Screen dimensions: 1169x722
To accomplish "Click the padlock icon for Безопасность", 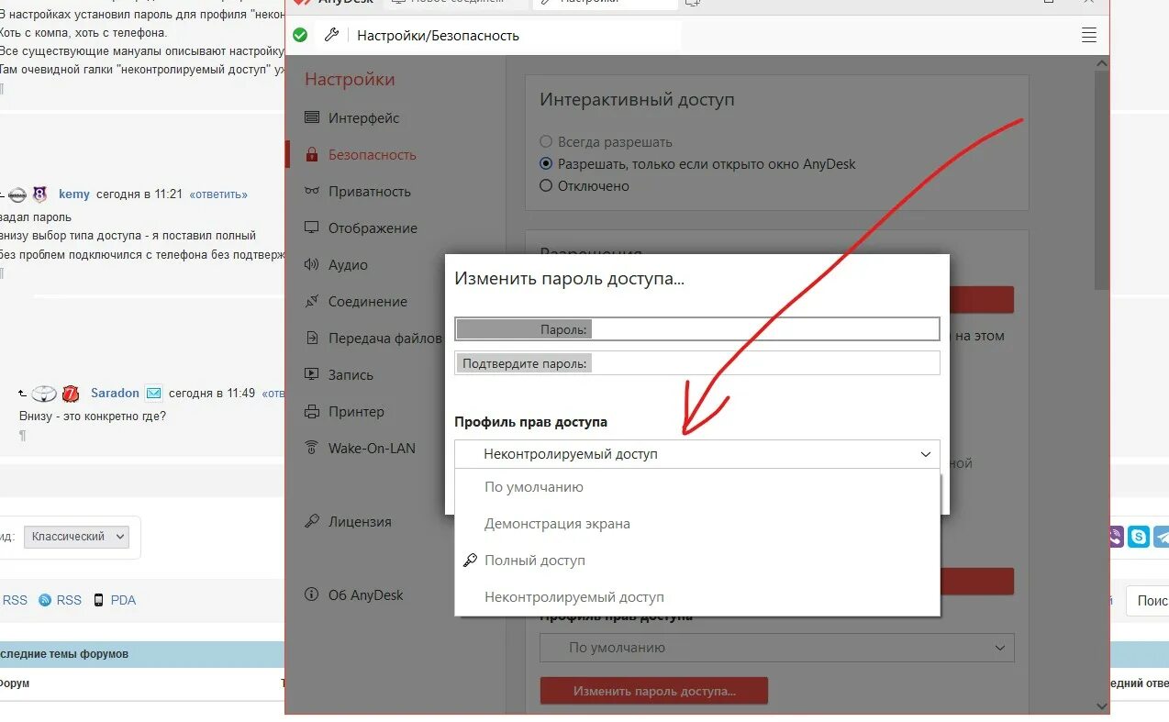I will point(312,154).
